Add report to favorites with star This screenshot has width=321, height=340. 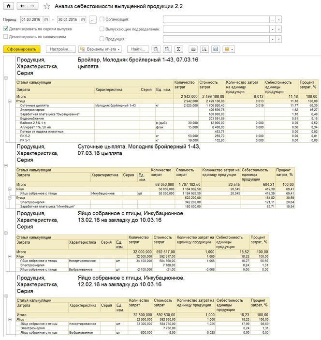[x=46, y=6]
